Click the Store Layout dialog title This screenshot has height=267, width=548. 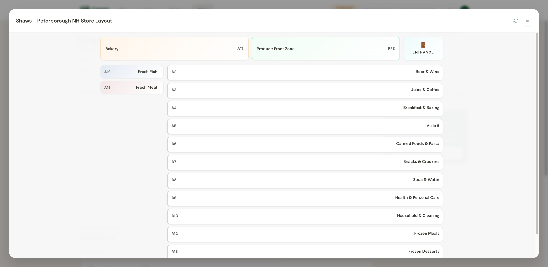[64, 21]
